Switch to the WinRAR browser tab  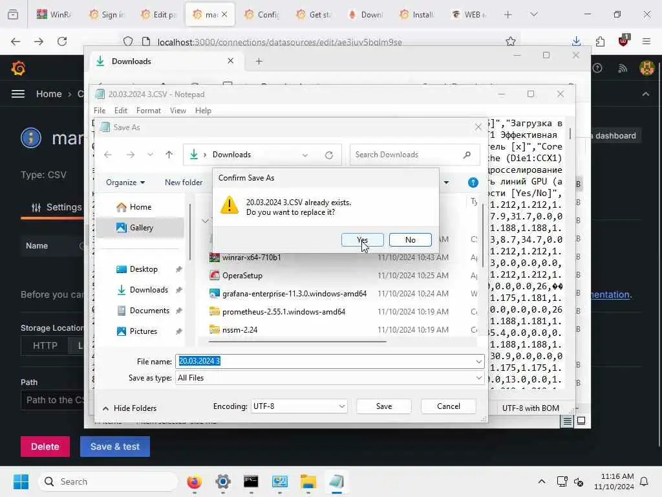tap(54, 15)
